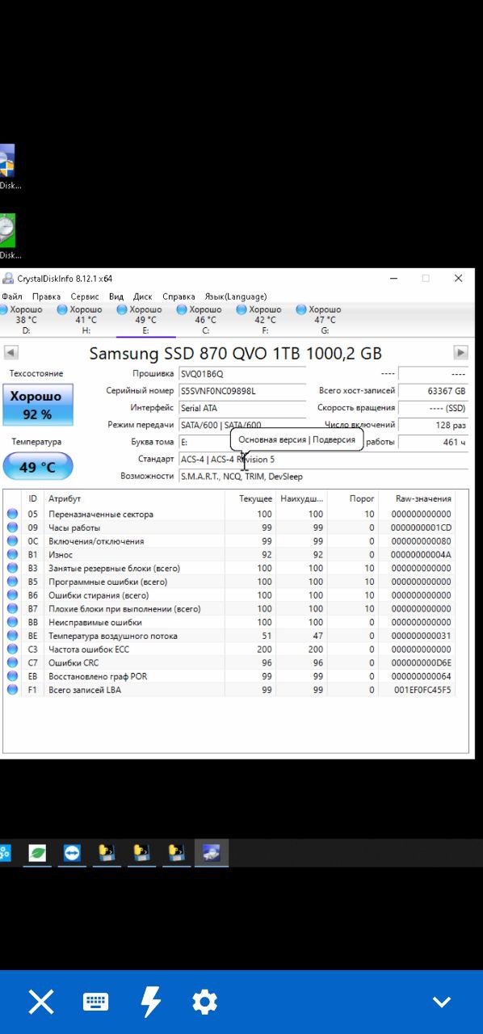Select drive F: showing 42 °C
The image size is (483, 1034).
259,320
